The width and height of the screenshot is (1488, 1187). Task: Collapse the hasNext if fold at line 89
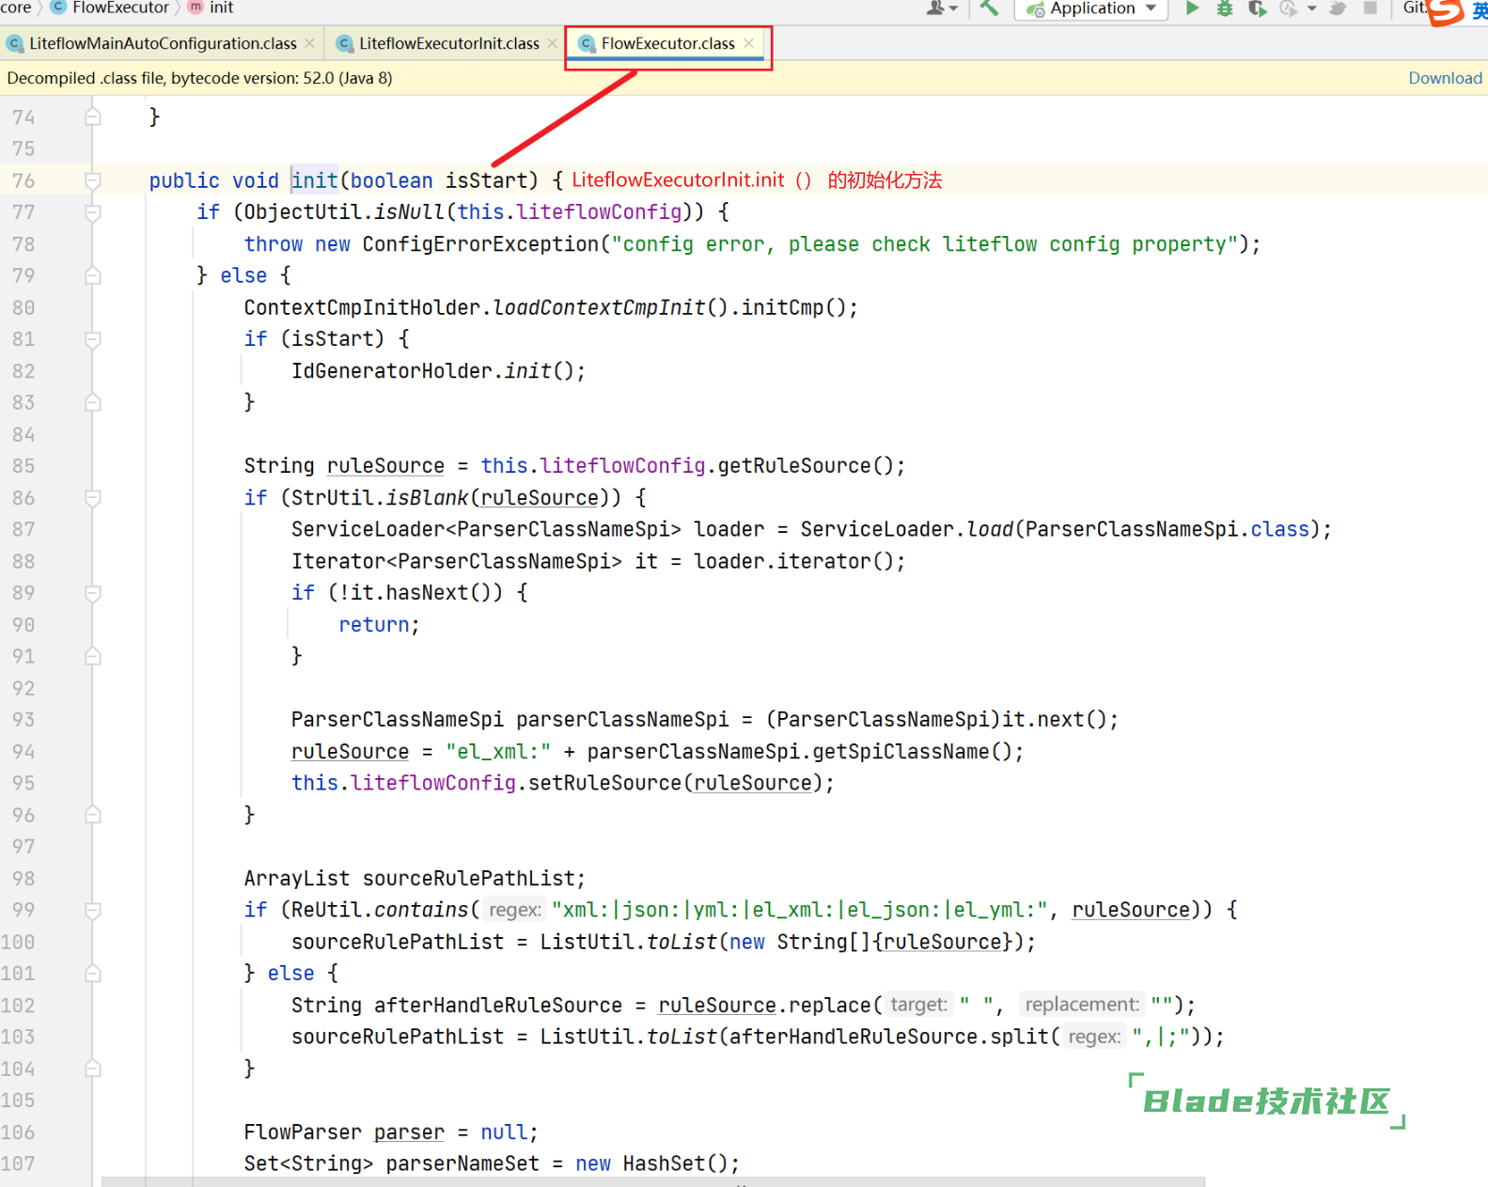(x=93, y=593)
